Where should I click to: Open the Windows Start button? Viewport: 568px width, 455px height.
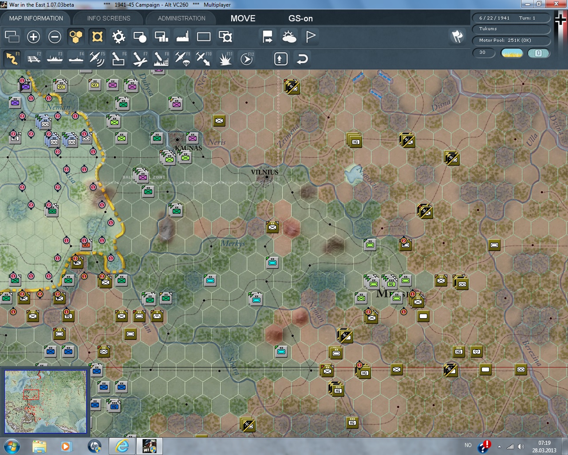[11, 446]
